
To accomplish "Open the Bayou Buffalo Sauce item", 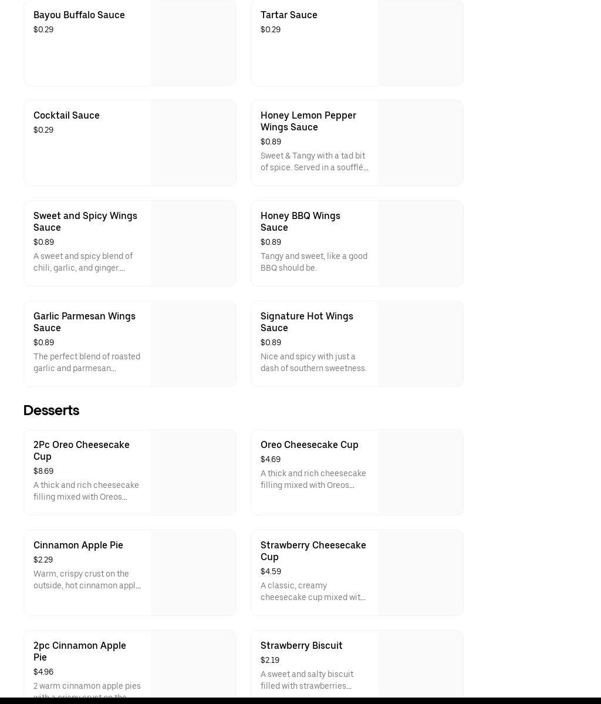I will [79, 15].
